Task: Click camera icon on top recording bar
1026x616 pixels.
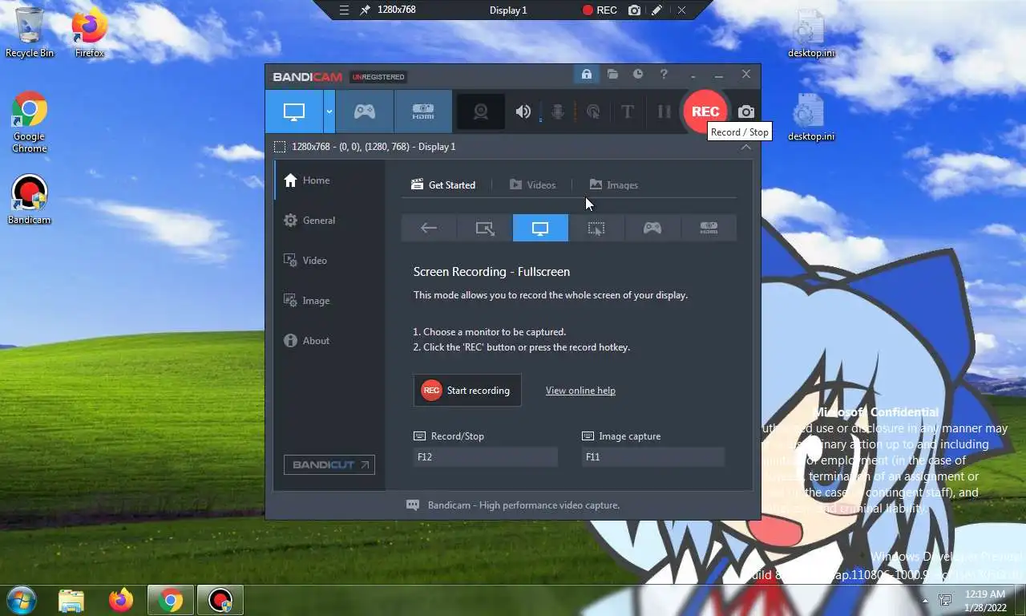Action: point(635,10)
